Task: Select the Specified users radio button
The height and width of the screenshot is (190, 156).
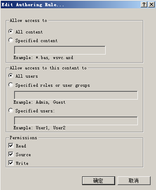Action: (x=11, y=110)
